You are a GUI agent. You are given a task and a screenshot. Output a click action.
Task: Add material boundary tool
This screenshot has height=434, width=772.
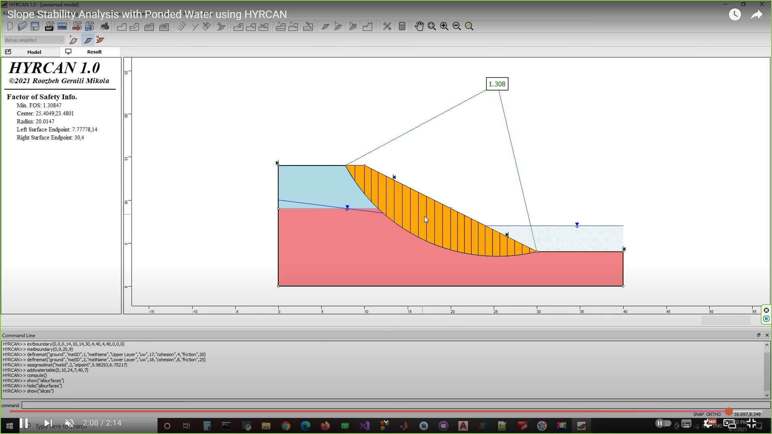pyautogui.click(x=134, y=27)
